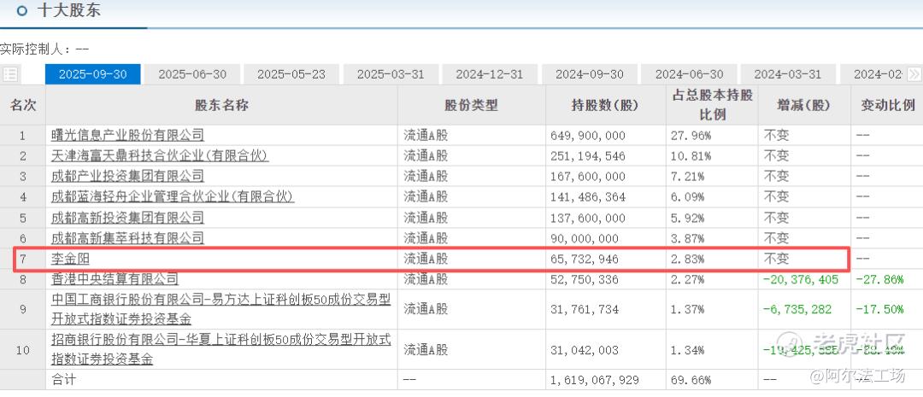Open the 2025-05-23 date tab

tap(291, 74)
